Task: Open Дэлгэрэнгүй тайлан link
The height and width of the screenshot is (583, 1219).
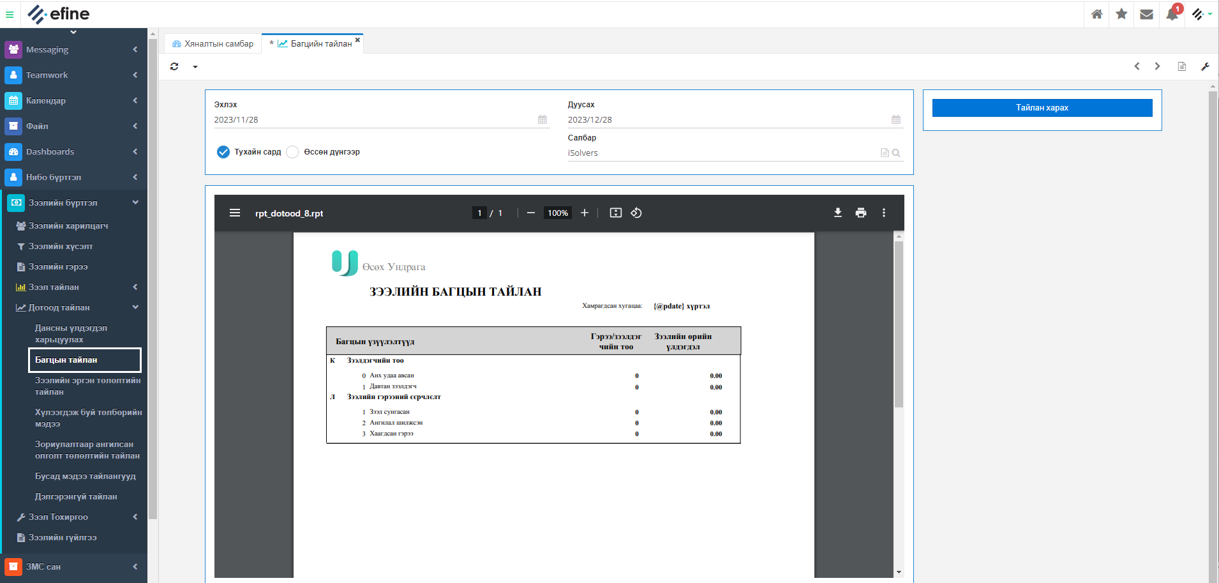Action: pyautogui.click(x=76, y=496)
